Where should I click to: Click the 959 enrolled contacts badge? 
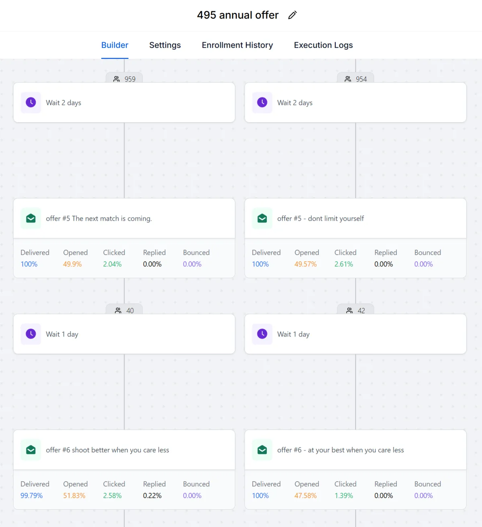click(124, 78)
